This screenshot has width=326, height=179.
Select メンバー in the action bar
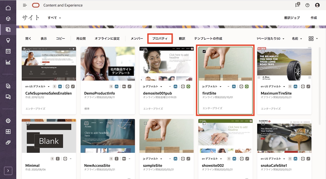(x=137, y=39)
